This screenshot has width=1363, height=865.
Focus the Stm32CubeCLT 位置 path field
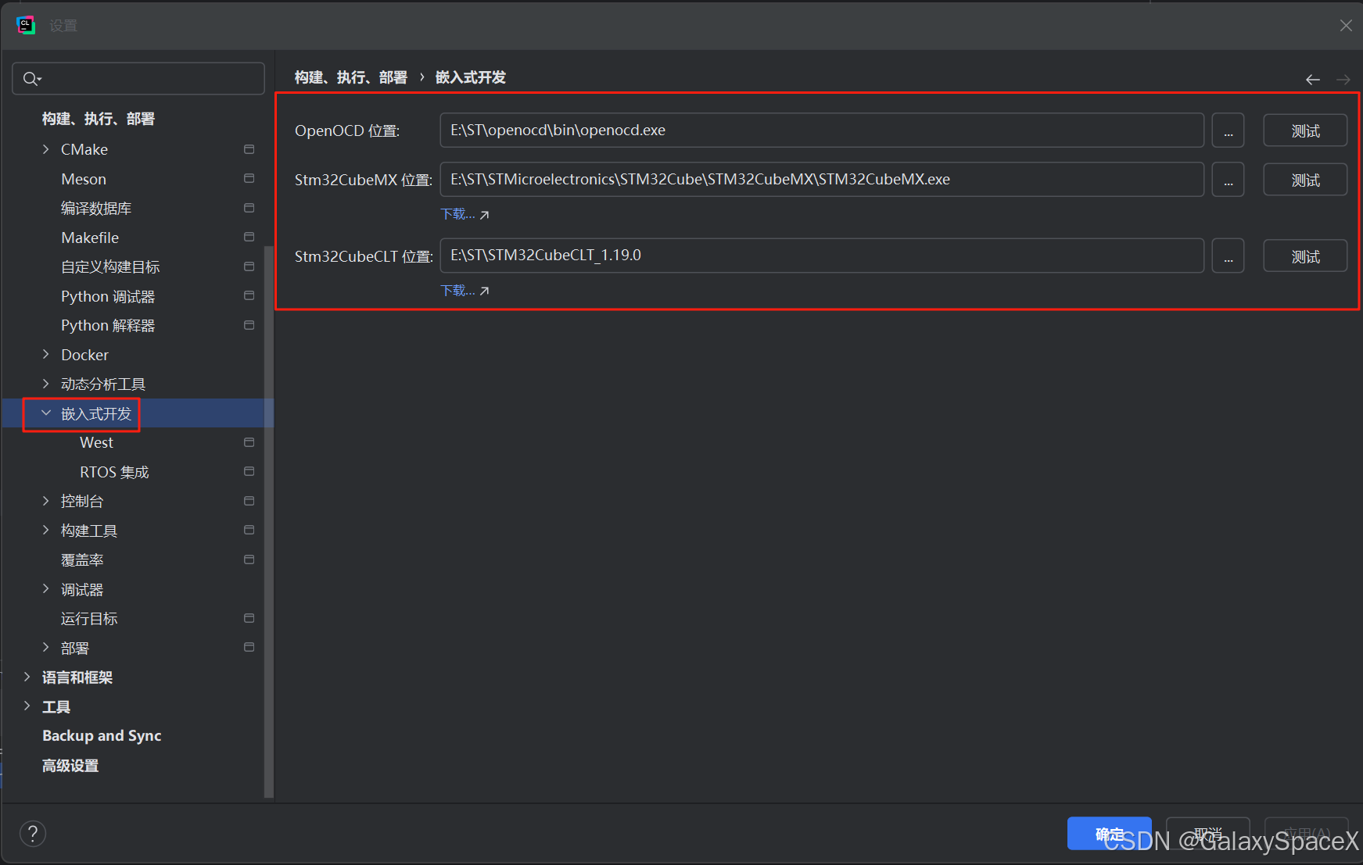[822, 256]
